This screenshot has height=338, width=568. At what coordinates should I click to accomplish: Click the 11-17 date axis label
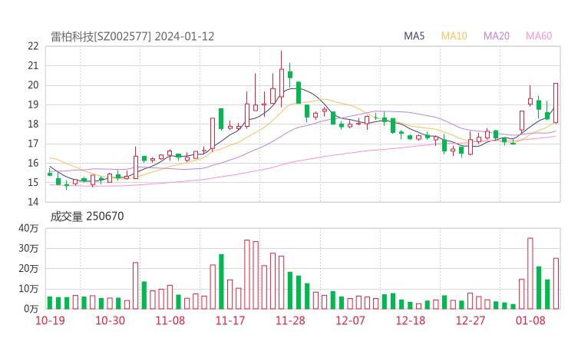click(x=230, y=320)
